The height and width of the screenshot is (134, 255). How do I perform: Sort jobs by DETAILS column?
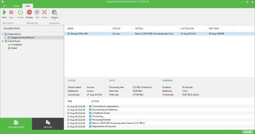point(139,29)
